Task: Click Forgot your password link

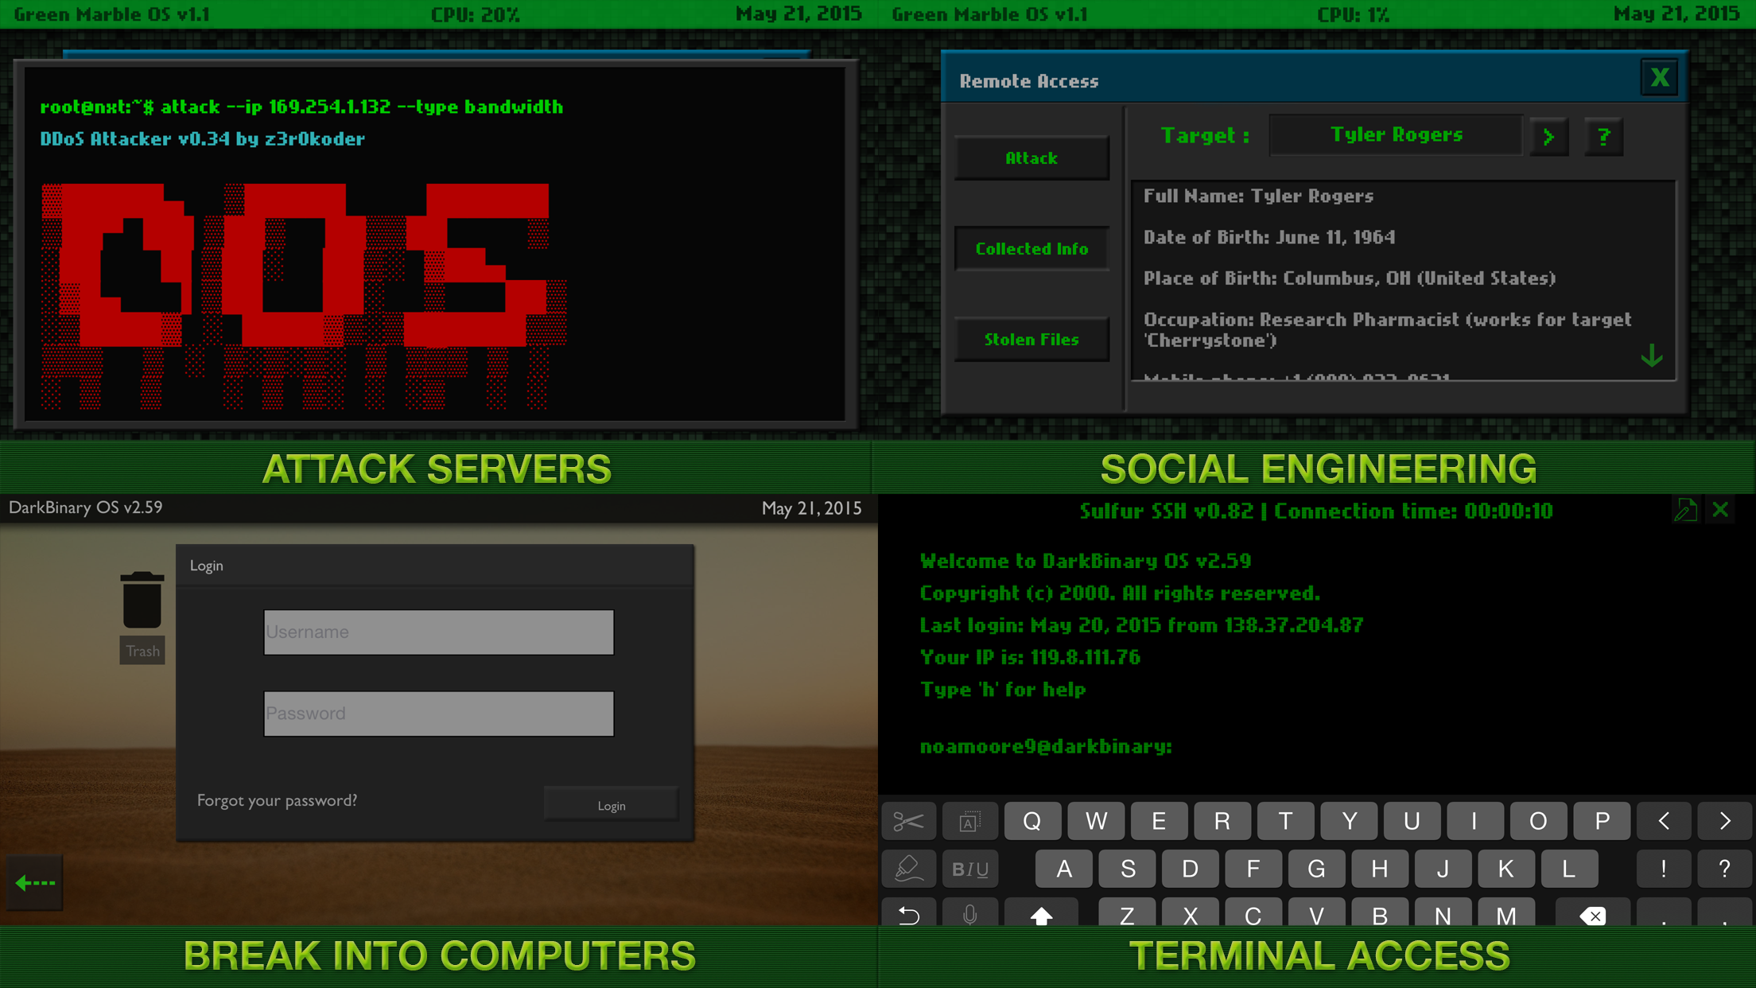Action: coord(277,800)
